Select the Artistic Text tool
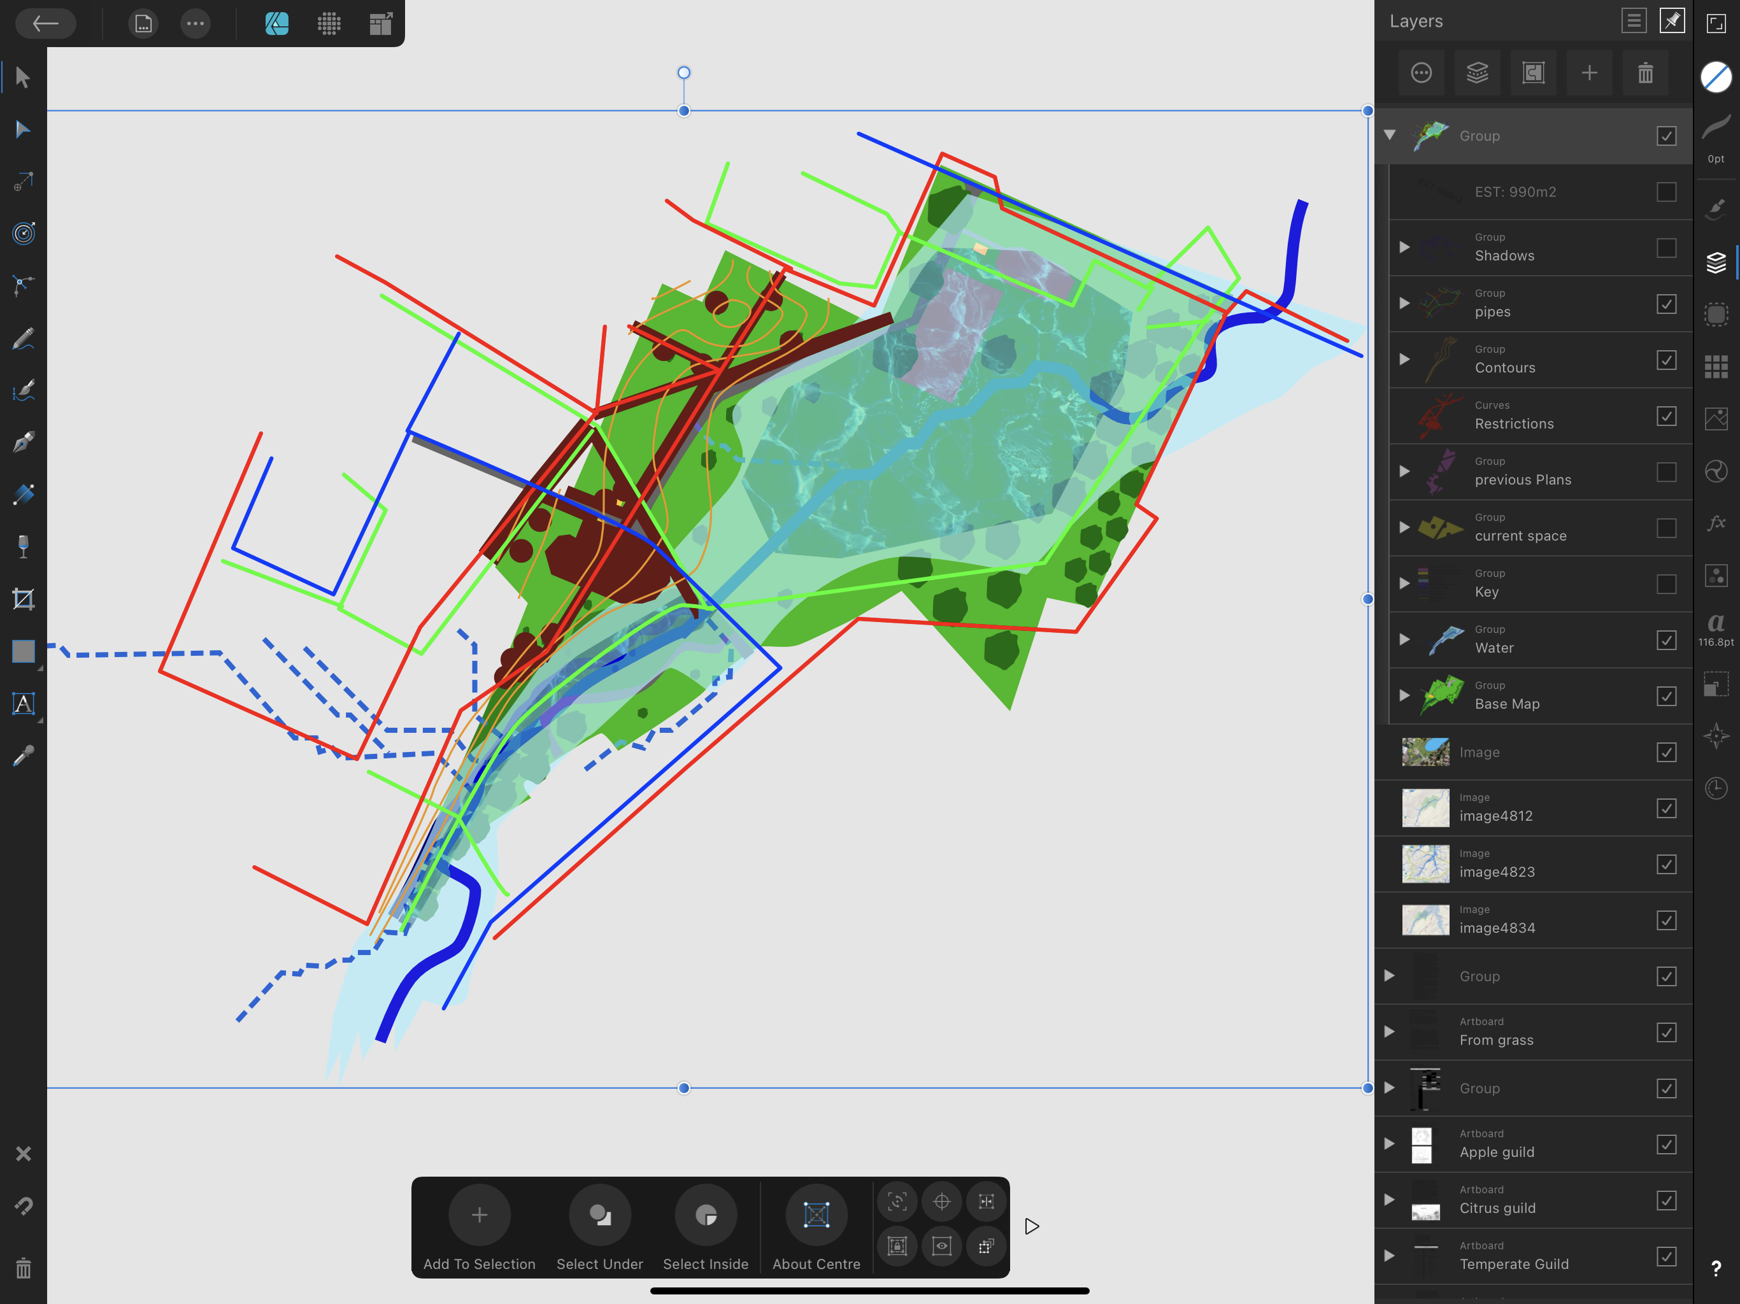Image resolution: width=1740 pixels, height=1304 pixels. pos(23,703)
